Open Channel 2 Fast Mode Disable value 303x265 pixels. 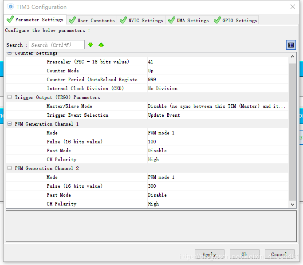coord(218,195)
